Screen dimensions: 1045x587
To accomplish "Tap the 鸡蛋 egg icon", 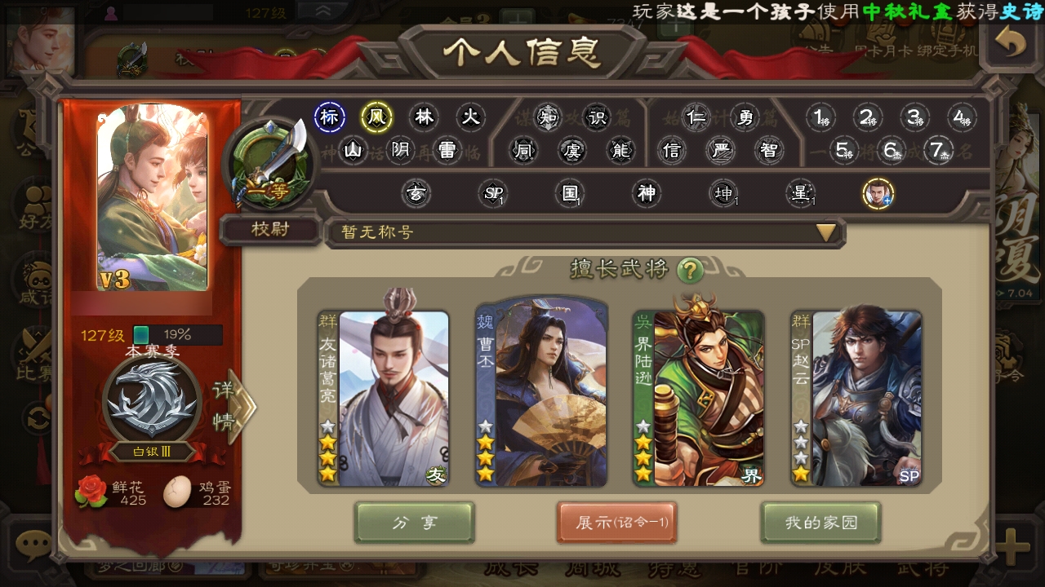I will [x=177, y=492].
